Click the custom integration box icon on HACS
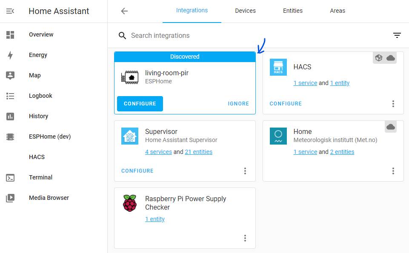Screen dimensions: 409x253 [379, 58]
